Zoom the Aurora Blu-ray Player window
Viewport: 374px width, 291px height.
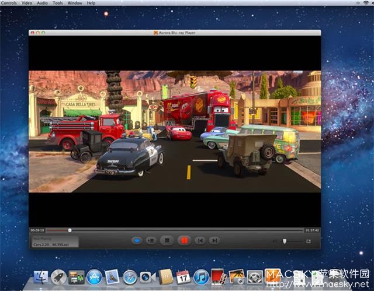pyautogui.click(x=43, y=33)
